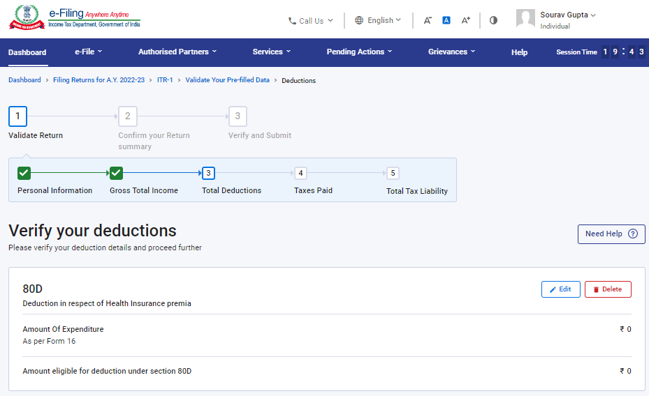Viewport: 649px width, 396px height.
Task: Click Filing Returns for A.Y. 2022-23 breadcrumb
Action: pyautogui.click(x=99, y=80)
